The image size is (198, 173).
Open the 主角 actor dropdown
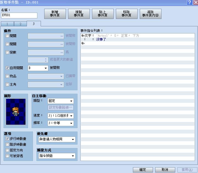[x=46, y=84]
